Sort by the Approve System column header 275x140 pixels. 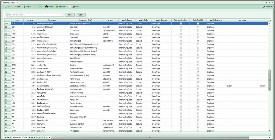pos(181,20)
